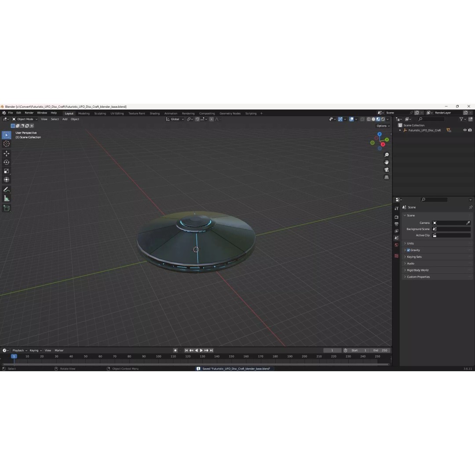Open the Scene properties tab

tap(396, 238)
